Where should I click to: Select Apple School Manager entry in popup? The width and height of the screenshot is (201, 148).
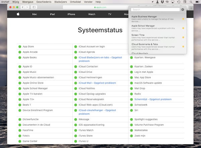(157, 28)
